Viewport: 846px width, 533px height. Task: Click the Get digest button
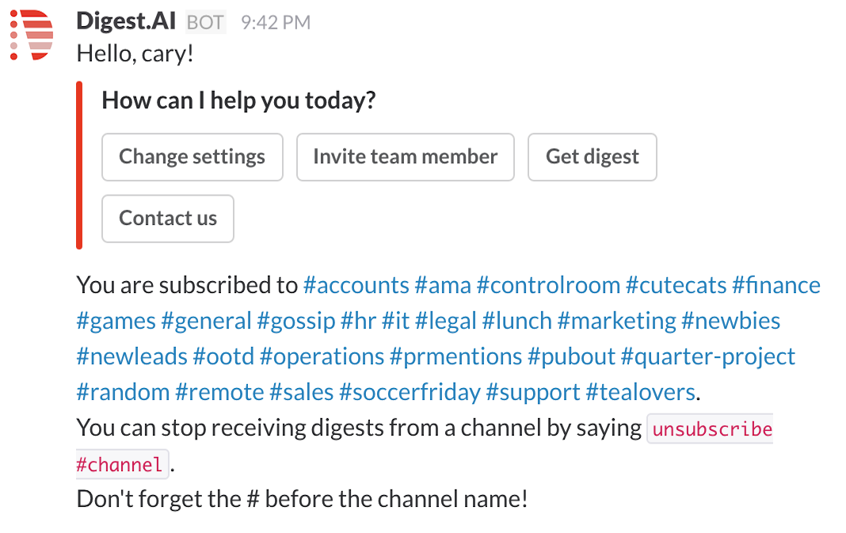tap(592, 157)
